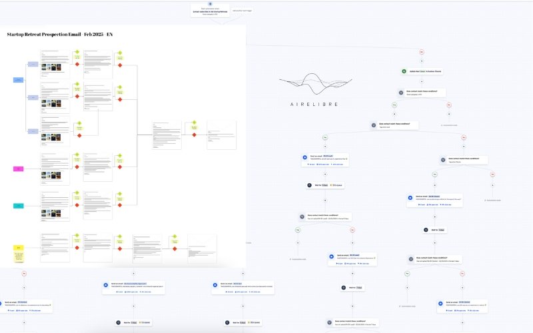Click the green Yes badge under the first condition
Viewport: 533px width, 333px height.
[394, 105]
